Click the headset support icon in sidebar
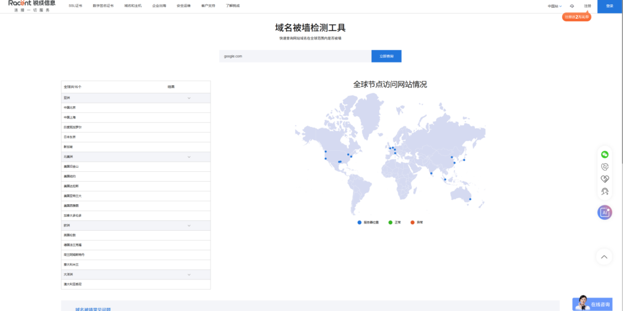 [x=604, y=191]
